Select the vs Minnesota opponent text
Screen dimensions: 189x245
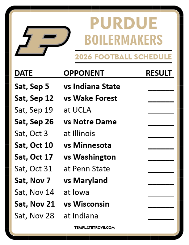87,145
